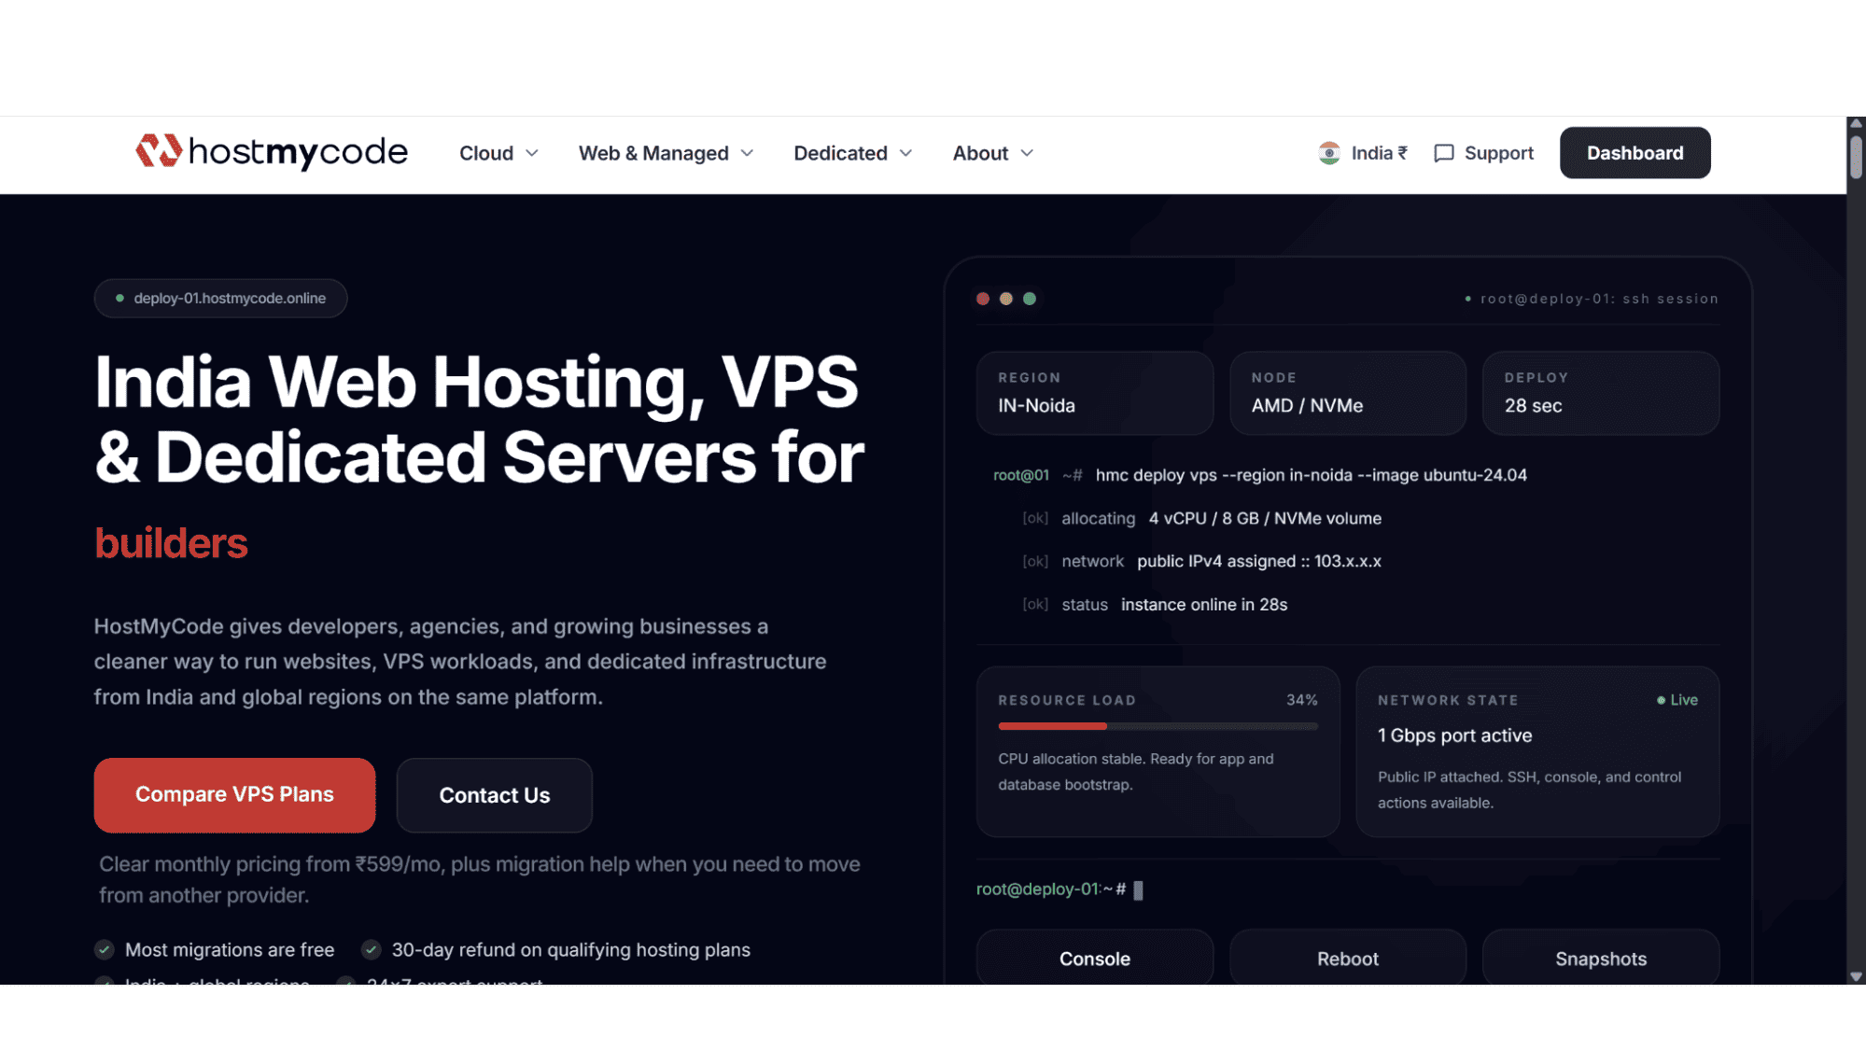The height and width of the screenshot is (1050, 1866).
Task: Expand the Web & Managed chevron
Action: click(747, 153)
